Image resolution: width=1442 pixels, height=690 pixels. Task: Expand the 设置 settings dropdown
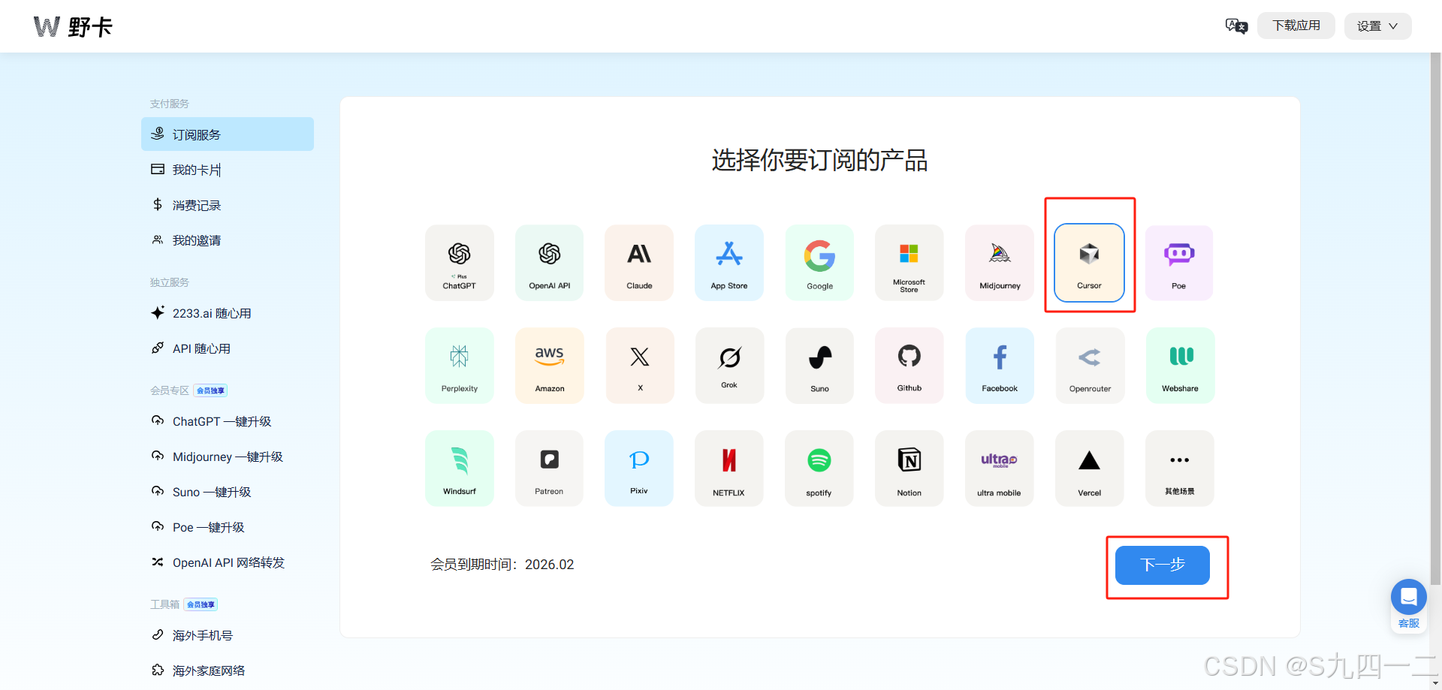coord(1377,26)
